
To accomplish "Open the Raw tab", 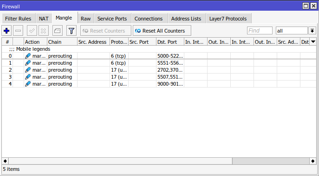I will 85,19.
